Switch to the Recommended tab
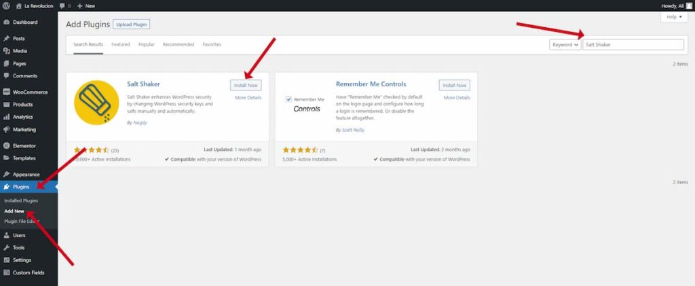The height and width of the screenshot is (286, 695). [x=179, y=45]
